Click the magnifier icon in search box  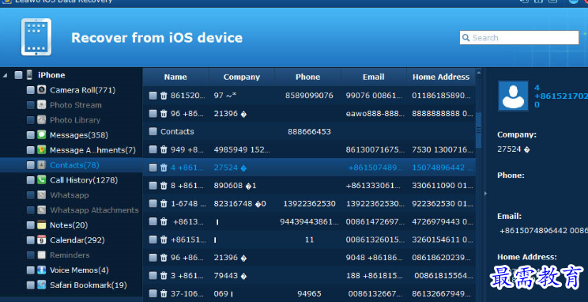click(x=465, y=37)
